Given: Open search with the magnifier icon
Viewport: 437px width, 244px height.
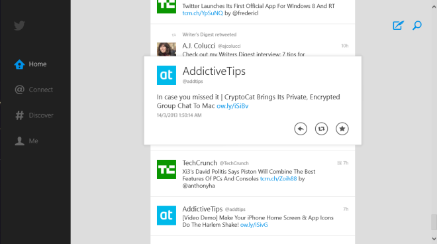Looking at the screenshot, I should (x=417, y=25).
